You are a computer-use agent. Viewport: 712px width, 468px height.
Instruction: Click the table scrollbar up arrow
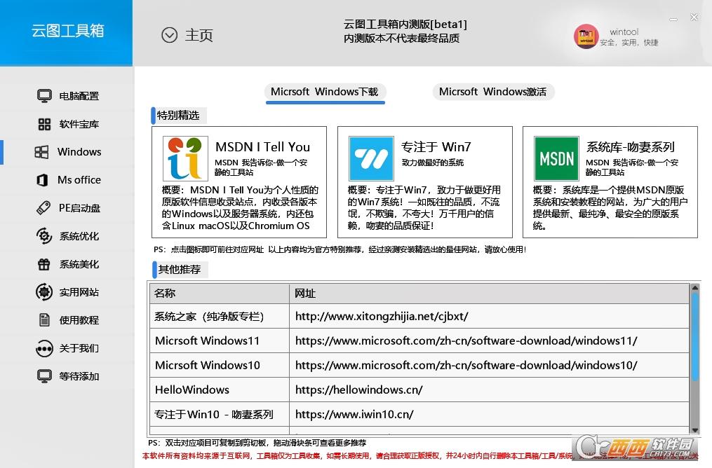click(694, 287)
